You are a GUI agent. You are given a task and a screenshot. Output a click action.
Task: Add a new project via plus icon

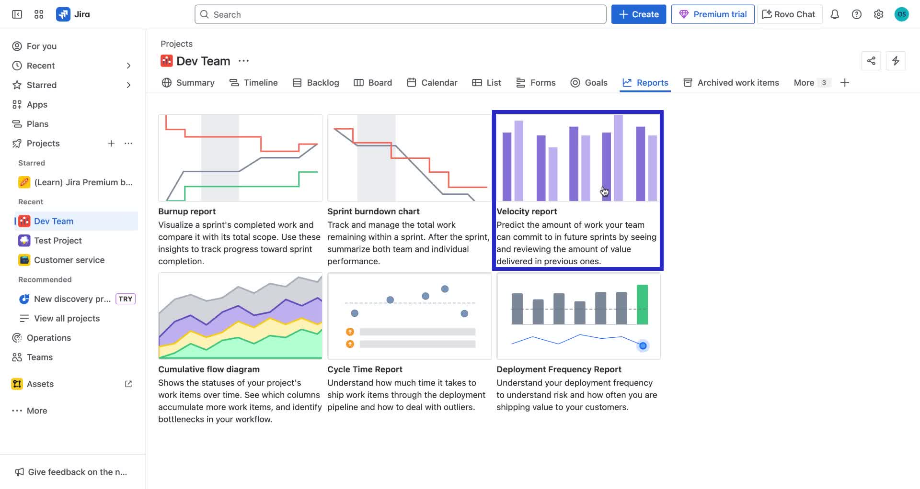(x=111, y=143)
